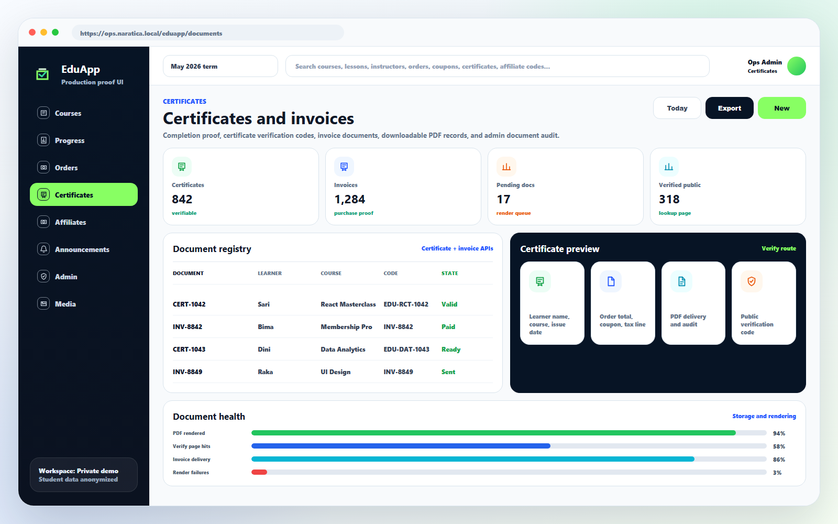The width and height of the screenshot is (838, 524).
Task: Click the Render failures progress bar
Action: click(x=509, y=472)
